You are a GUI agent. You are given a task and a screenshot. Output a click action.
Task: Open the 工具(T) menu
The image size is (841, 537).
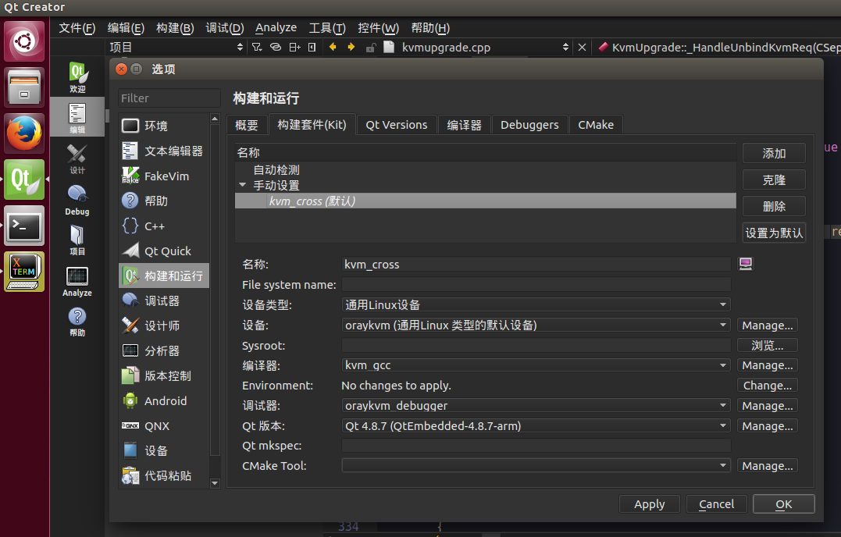[x=327, y=28]
